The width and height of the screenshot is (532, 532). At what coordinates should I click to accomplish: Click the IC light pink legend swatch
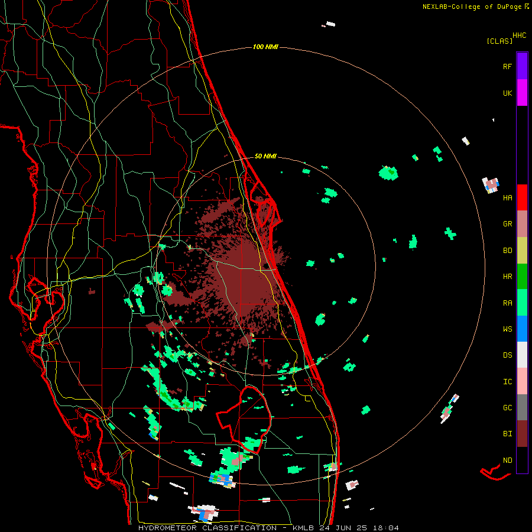click(x=522, y=381)
